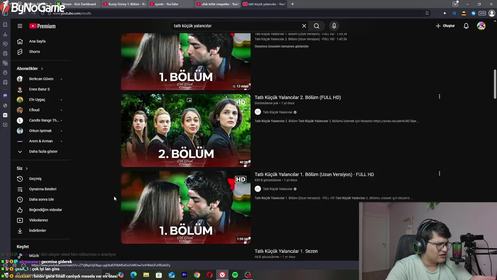Click Oynatma listesinin tamamını görüntüle link
497x280 pixels.
pos(282,46)
